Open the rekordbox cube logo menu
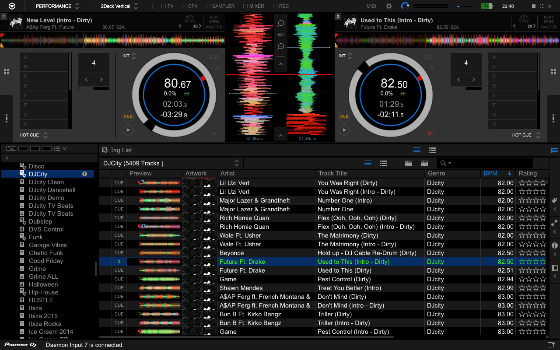The image size is (560, 350). (12, 6)
